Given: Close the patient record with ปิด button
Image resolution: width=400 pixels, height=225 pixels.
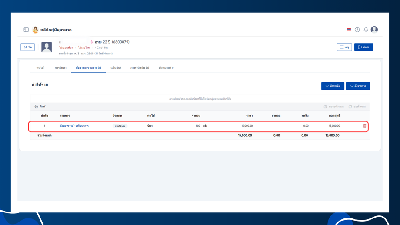Looking at the screenshot, I should click(x=27, y=47).
